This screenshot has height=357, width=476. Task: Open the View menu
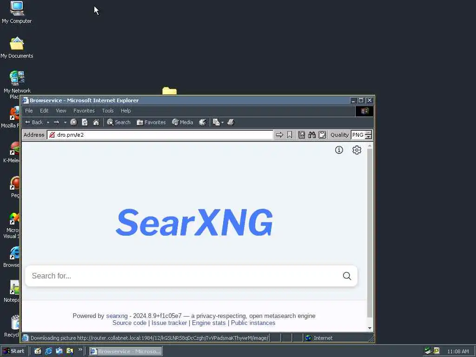[x=61, y=111]
